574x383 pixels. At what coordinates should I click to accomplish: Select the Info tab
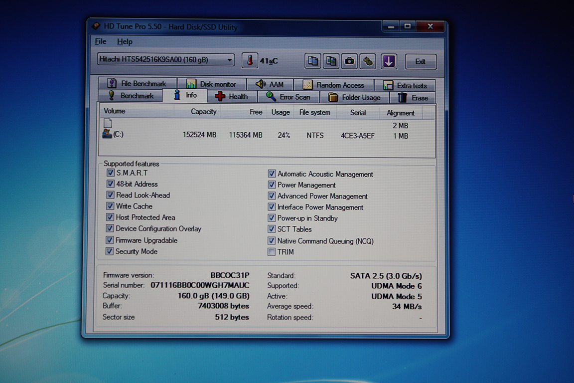click(x=185, y=95)
